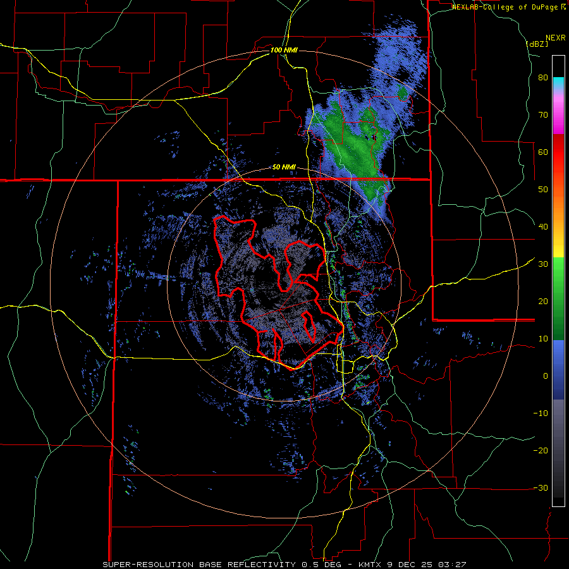Image resolution: width=569 pixels, height=569 pixels.
Task: Click the 80 value on the dBZ scale
Action: coord(543,78)
